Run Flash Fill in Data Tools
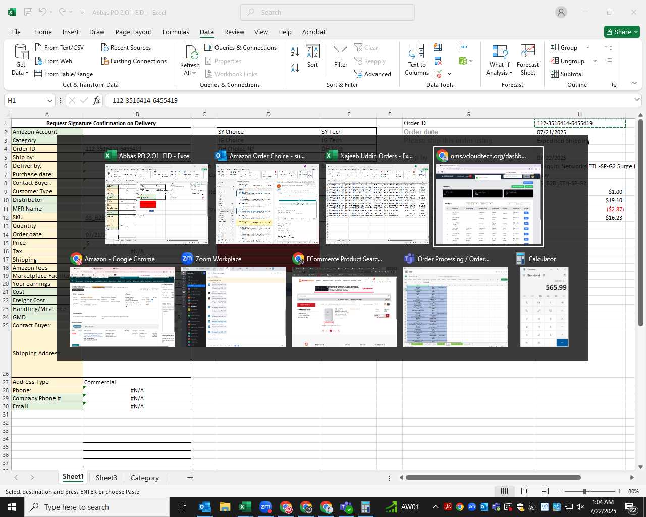 pos(438,47)
